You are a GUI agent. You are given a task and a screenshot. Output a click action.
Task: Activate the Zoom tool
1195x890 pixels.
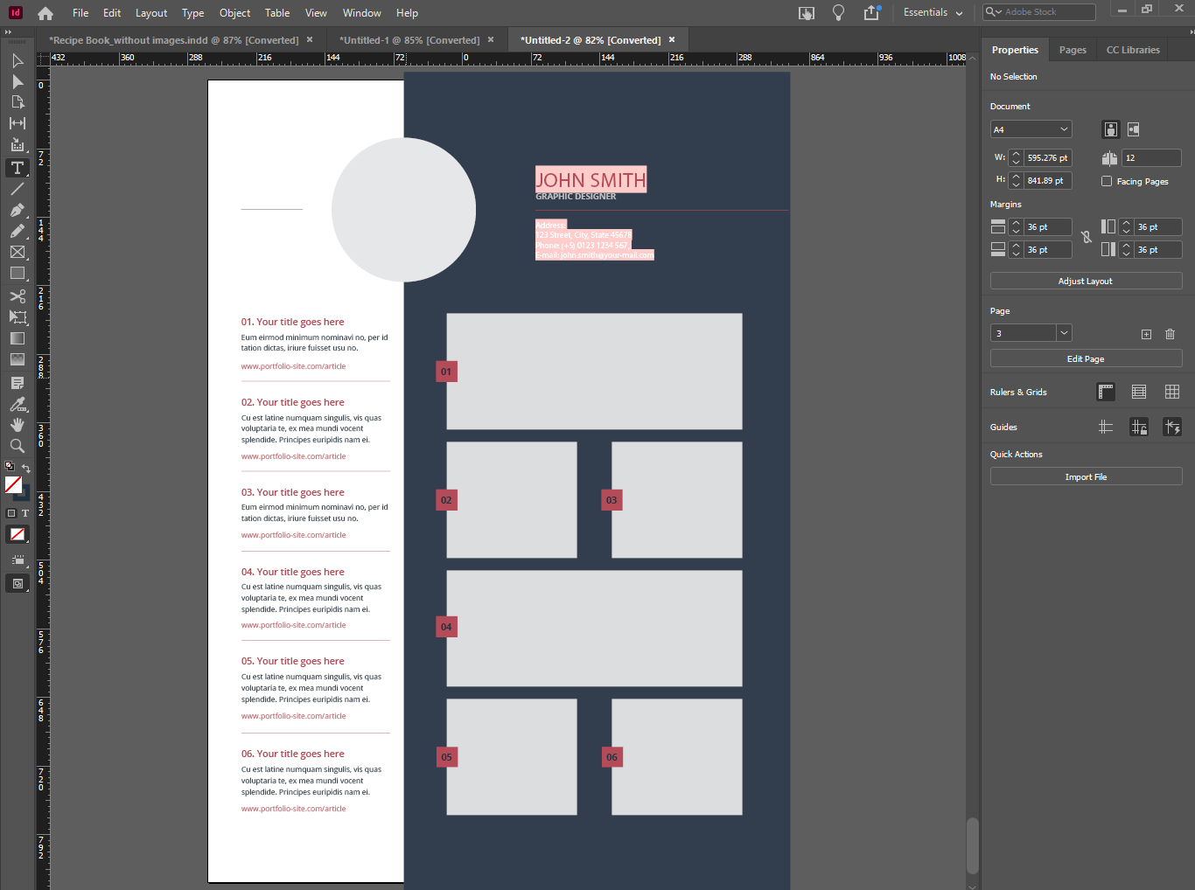pos(17,446)
